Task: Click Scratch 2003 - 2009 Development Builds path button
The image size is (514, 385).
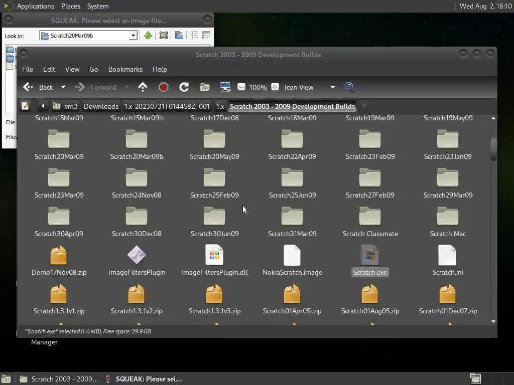Action: 292,106
